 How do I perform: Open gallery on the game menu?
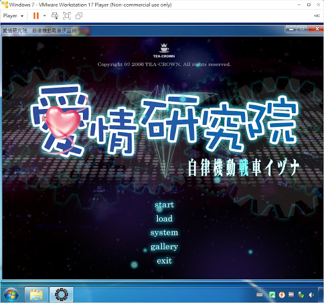pyautogui.click(x=164, y=247)
